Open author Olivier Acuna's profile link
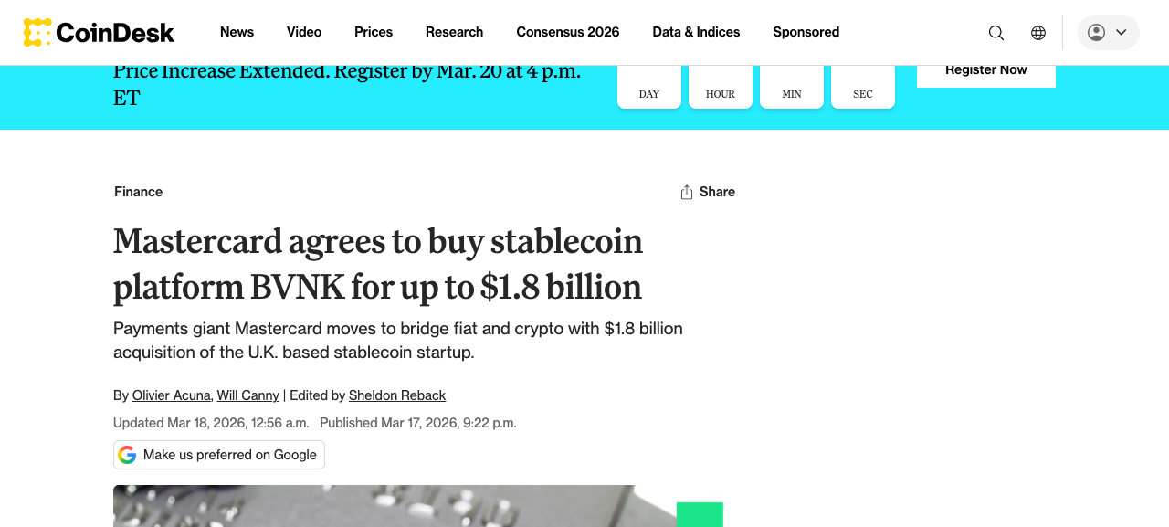1169x527 pixels. [172, 395]
